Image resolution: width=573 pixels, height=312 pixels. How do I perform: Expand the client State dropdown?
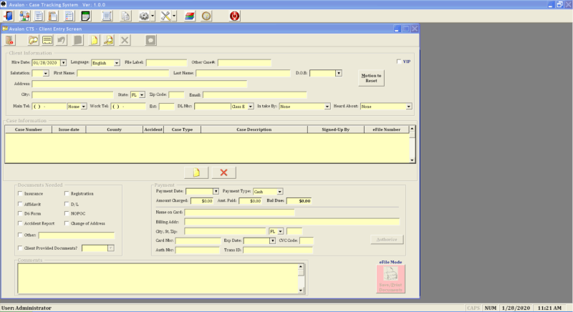click(142, 95)
